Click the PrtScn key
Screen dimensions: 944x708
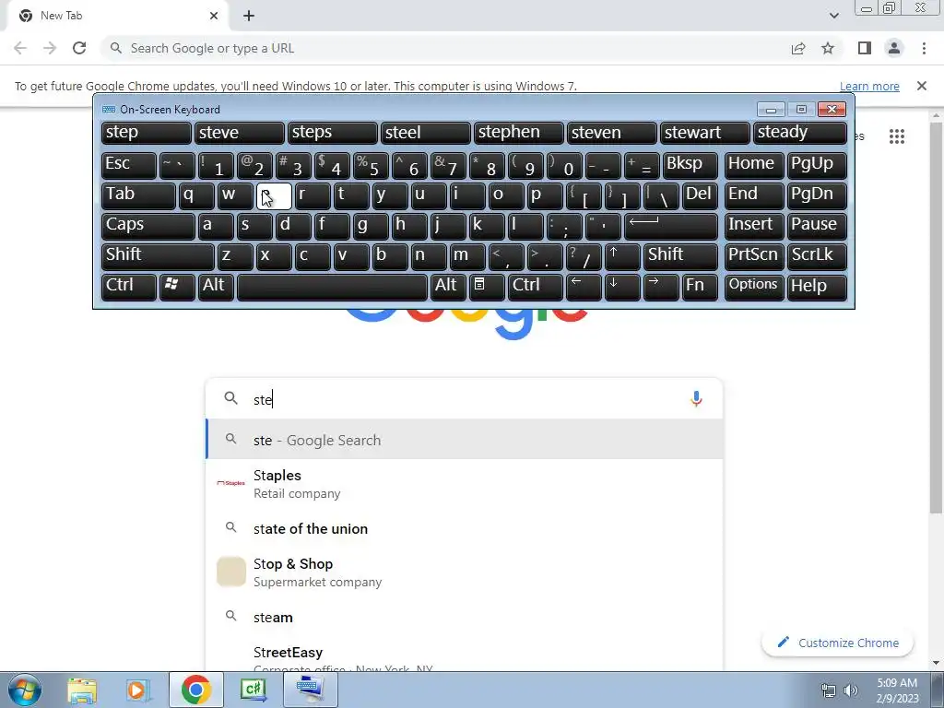point(754,256)
